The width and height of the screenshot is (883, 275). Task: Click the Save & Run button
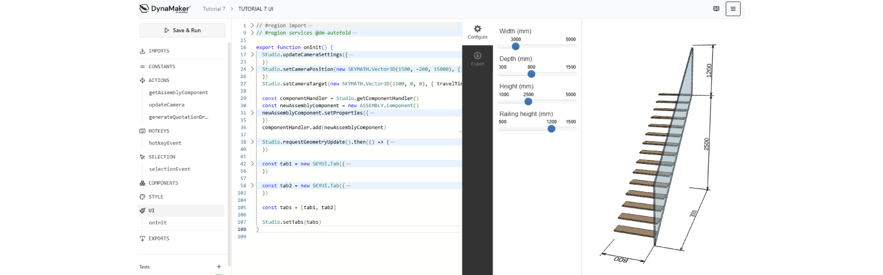(x=182, y=30)
